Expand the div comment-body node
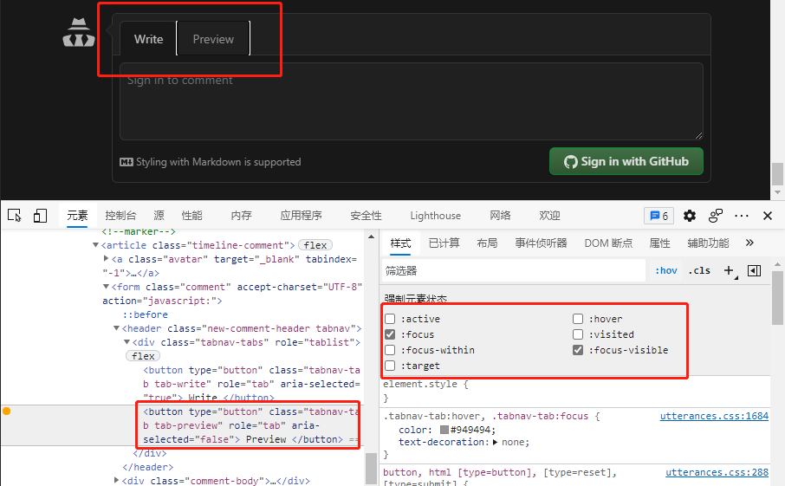785x486 pixels. (116, 480)
